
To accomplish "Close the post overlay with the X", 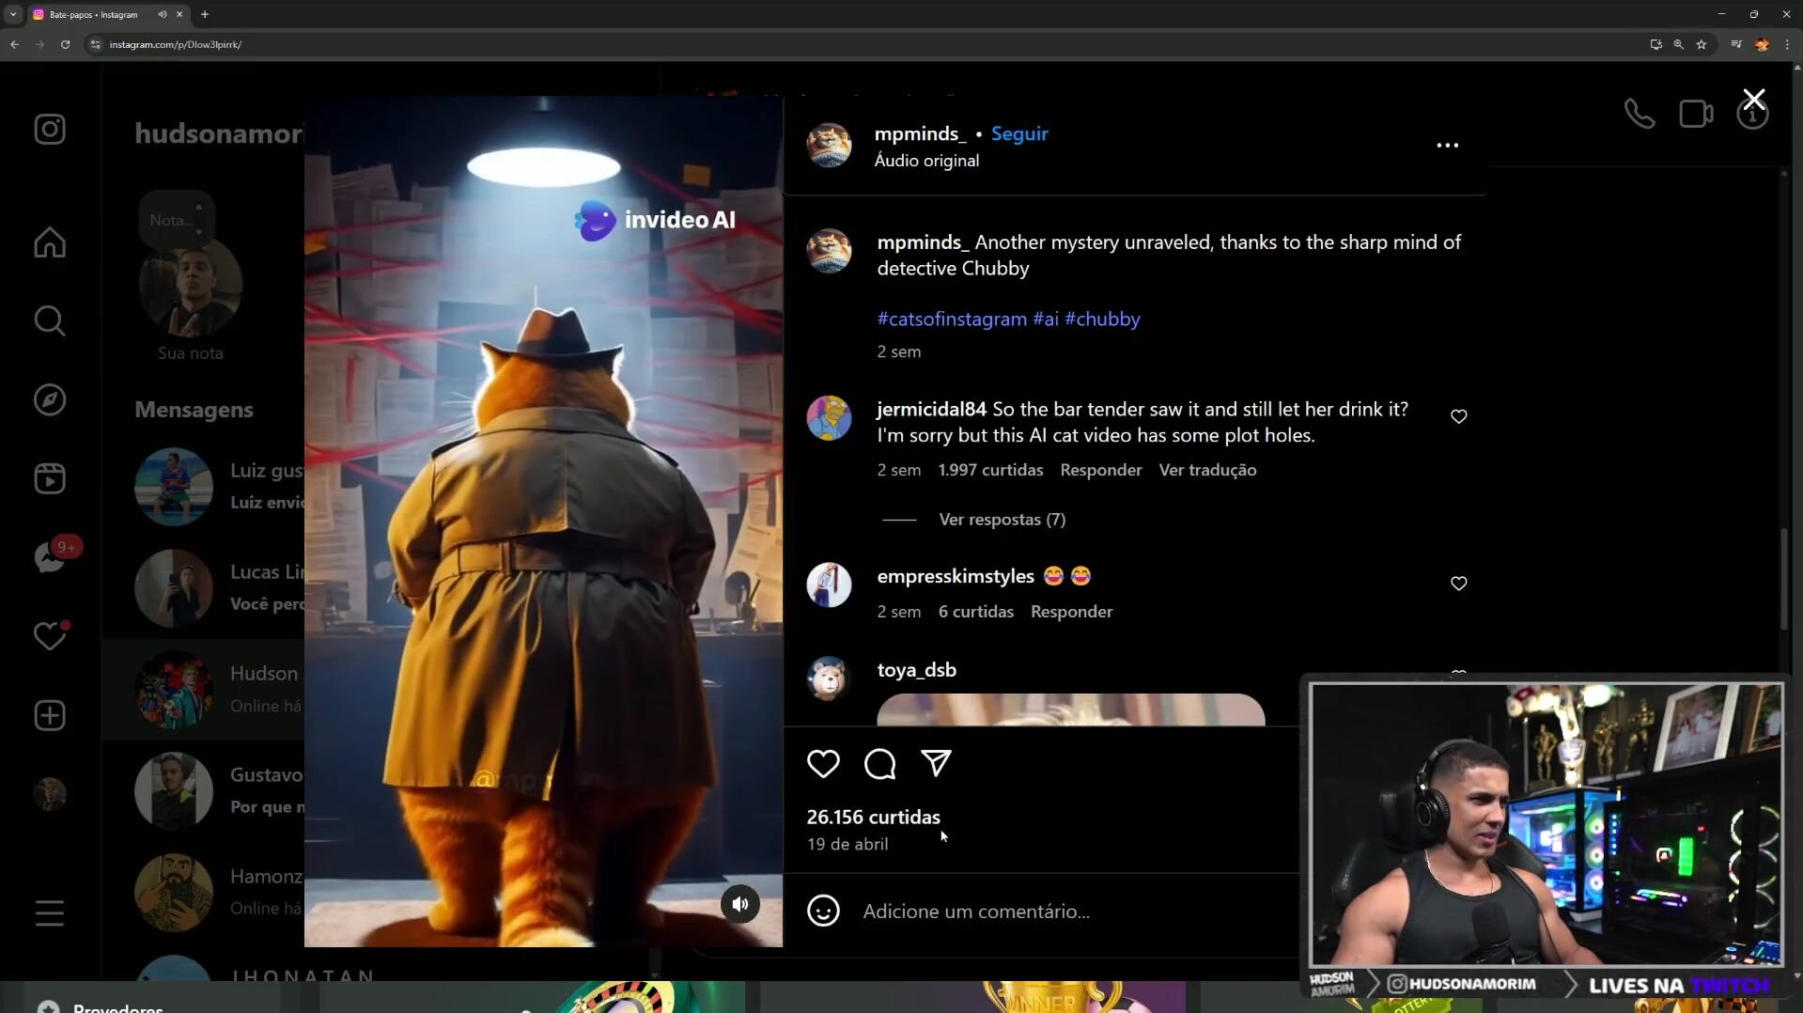I will pyautogui.click(x=1754, y=99).
